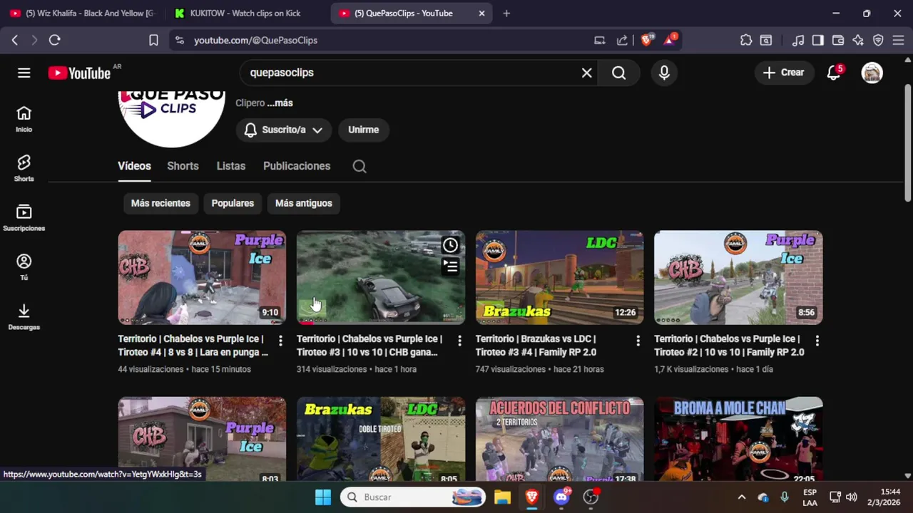Go back with the browser back arrow
Image resolution: width=913 pixels, height=513 pixels.
(14, 41)
